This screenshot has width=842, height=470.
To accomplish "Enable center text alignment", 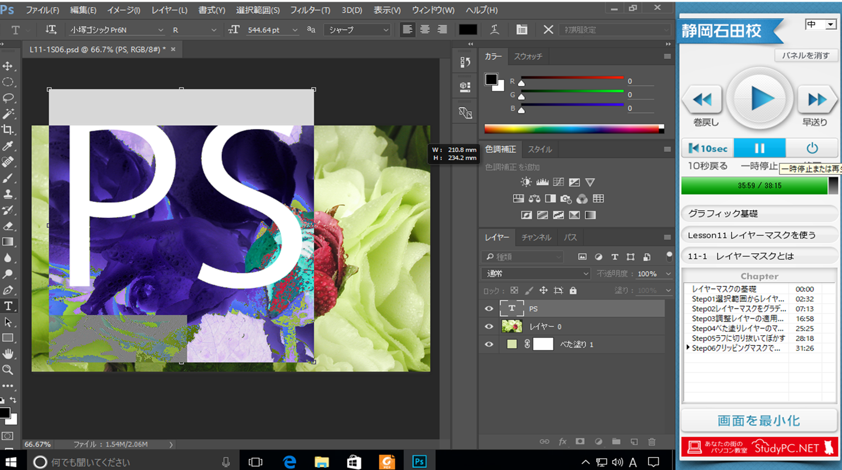I will pos(425,30).
